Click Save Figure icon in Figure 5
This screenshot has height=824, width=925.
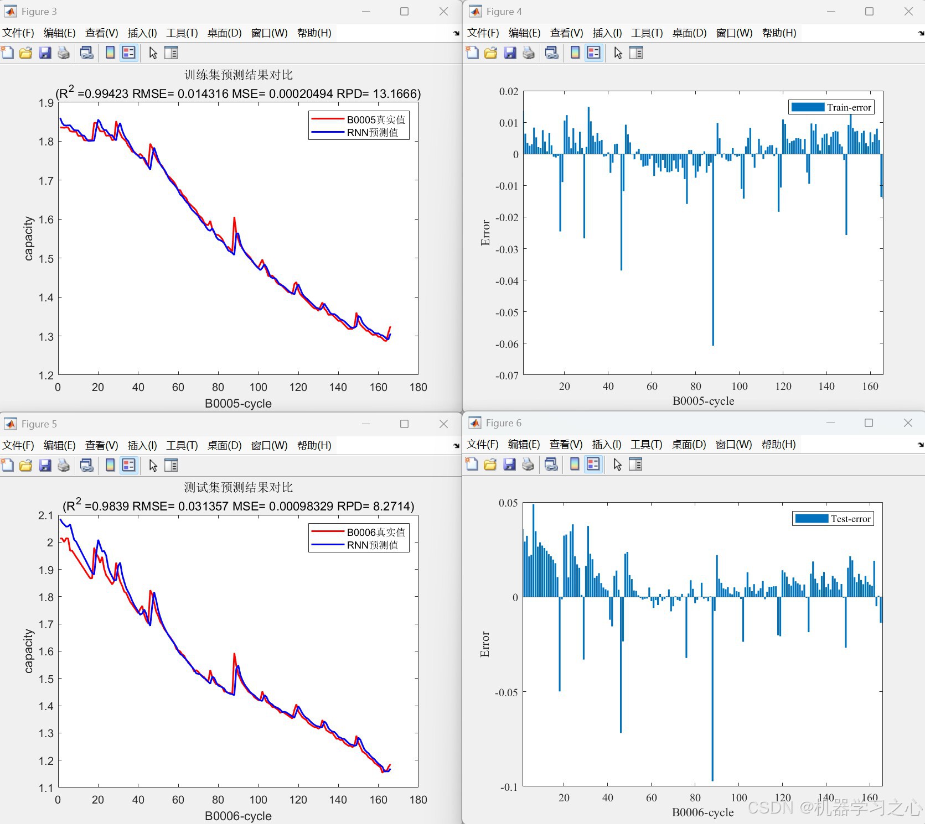(45, 466)
